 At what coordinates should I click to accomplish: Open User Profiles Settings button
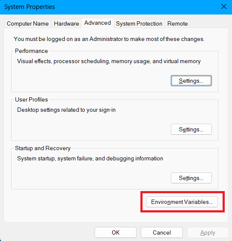coord(191,129)
